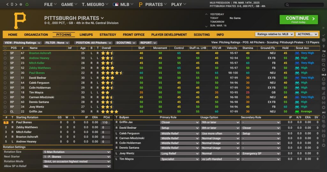Open the Allow SP in Relief dropdown
Viewport: 327px width, 172px height.
click(77, 166)
